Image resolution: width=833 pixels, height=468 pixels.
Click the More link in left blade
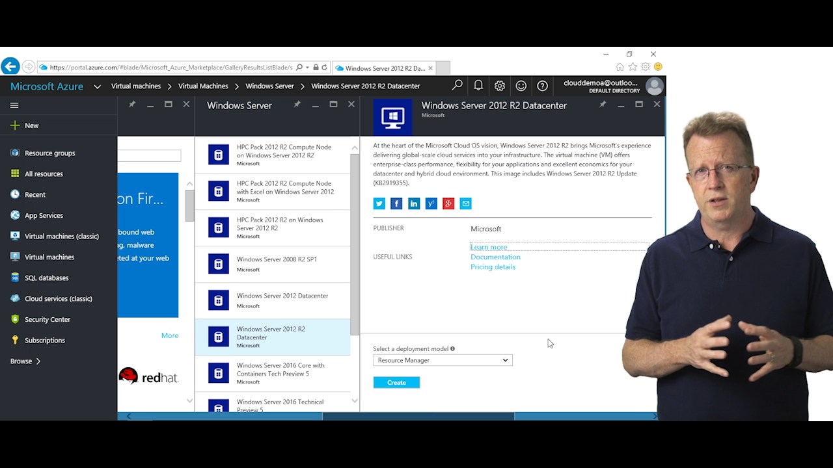tap(170, 335)
